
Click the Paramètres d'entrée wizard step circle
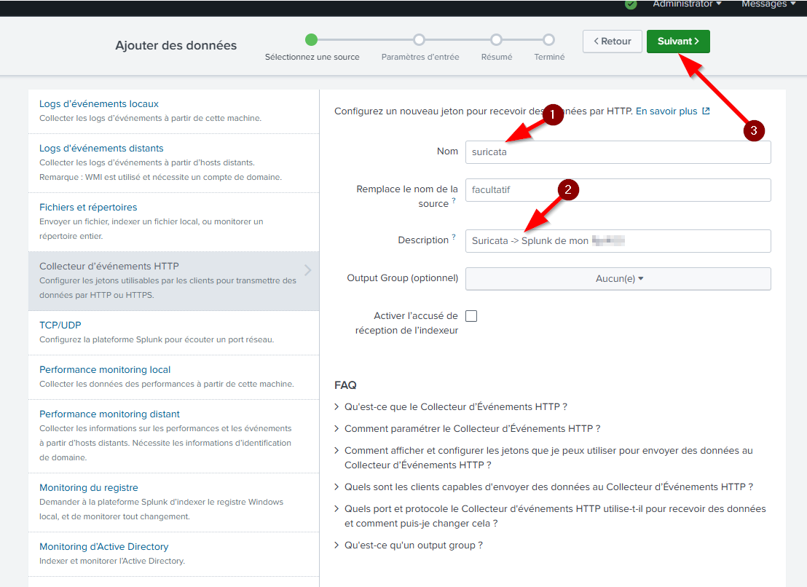pos(419,40)
